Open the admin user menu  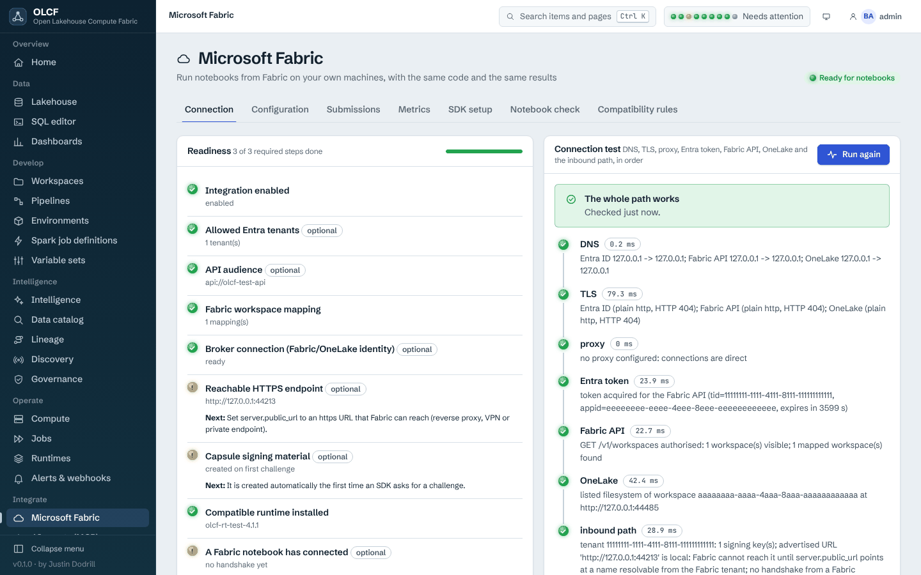875,17
